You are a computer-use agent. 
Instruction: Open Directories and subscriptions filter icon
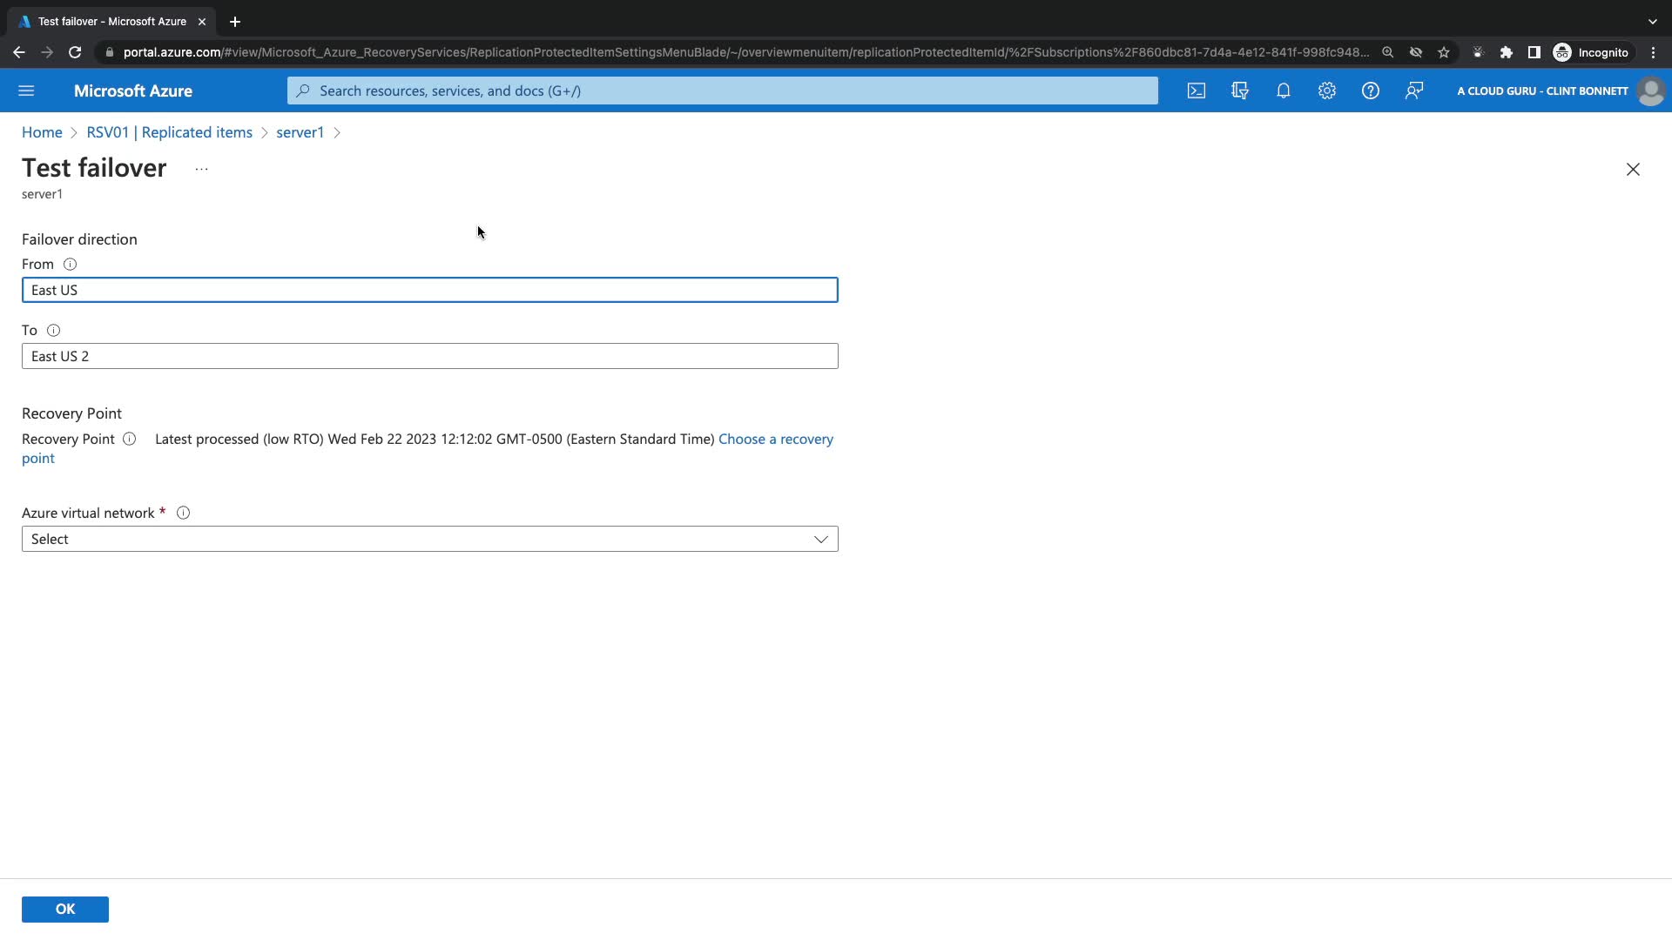[x=1240, y=91]
